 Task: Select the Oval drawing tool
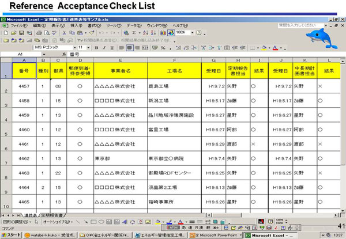101,222
